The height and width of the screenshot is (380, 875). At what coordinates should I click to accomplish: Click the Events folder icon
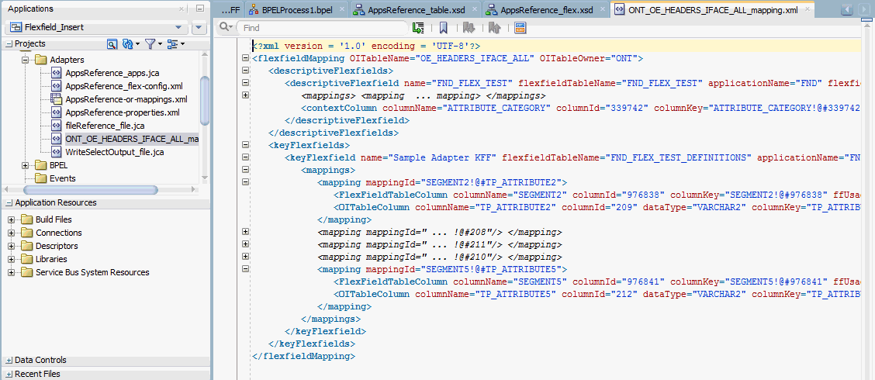tap(41, 178)
